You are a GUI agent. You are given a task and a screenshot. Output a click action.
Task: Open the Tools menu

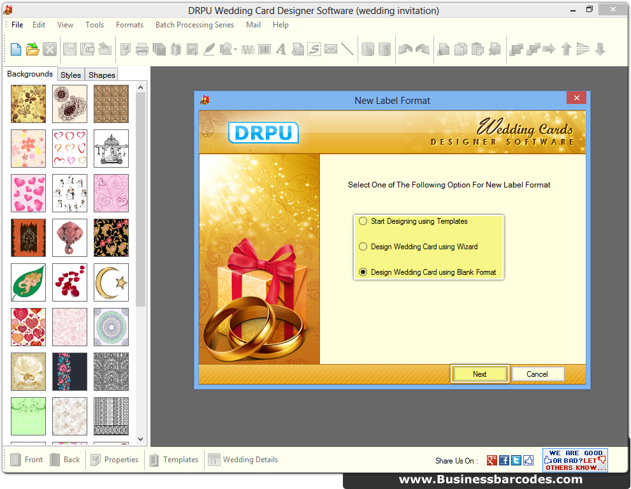[x=94, y=25]
